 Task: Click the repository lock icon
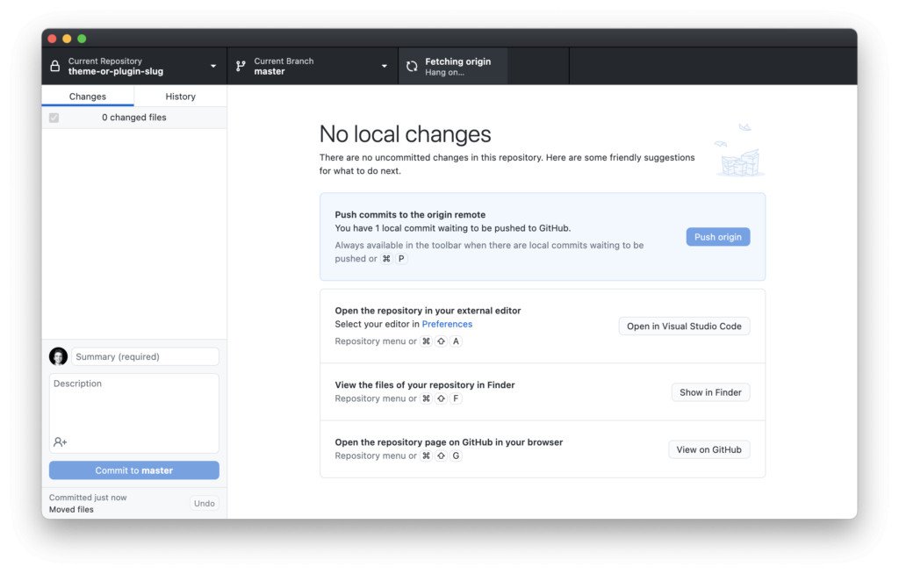point(55,66)
